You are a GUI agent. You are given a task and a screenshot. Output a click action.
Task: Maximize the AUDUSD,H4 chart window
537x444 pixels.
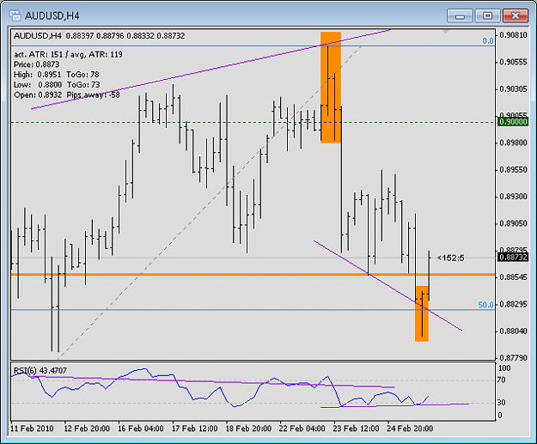pyautogui.click(x=487, y=15)
